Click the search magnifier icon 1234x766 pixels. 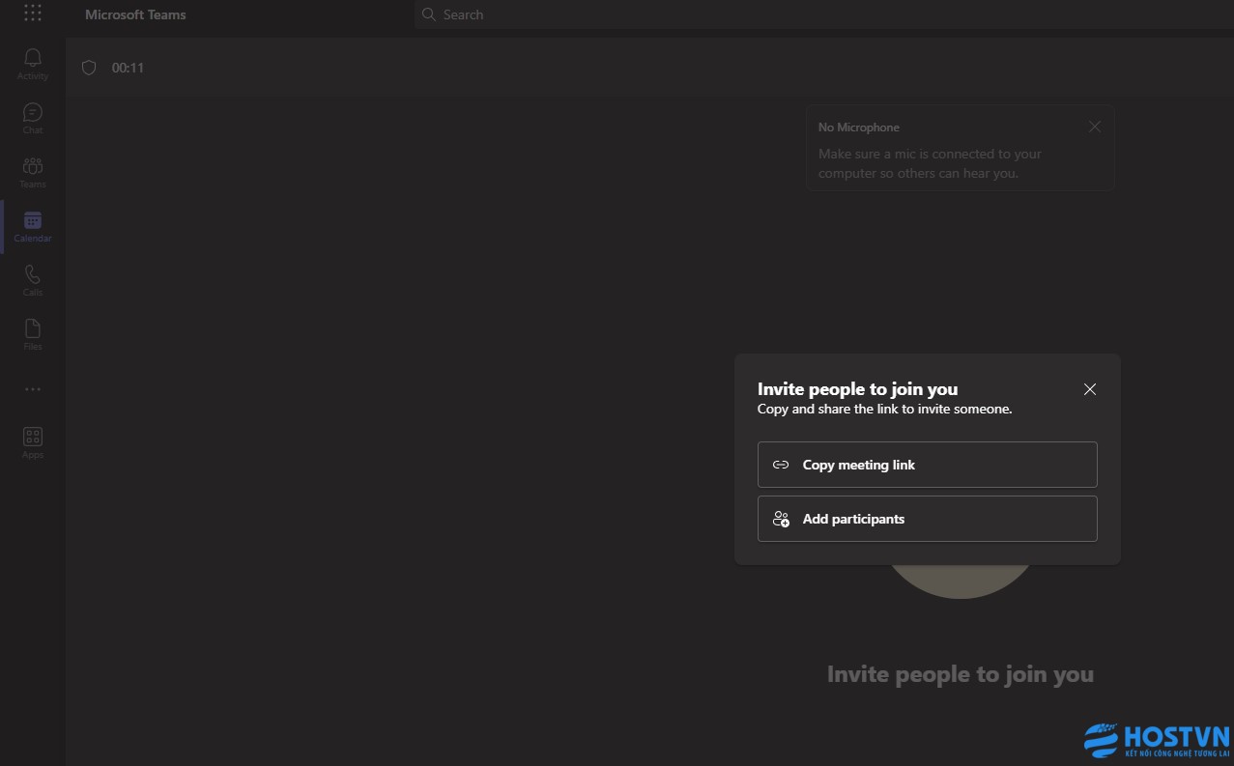[x=429, y=14]
